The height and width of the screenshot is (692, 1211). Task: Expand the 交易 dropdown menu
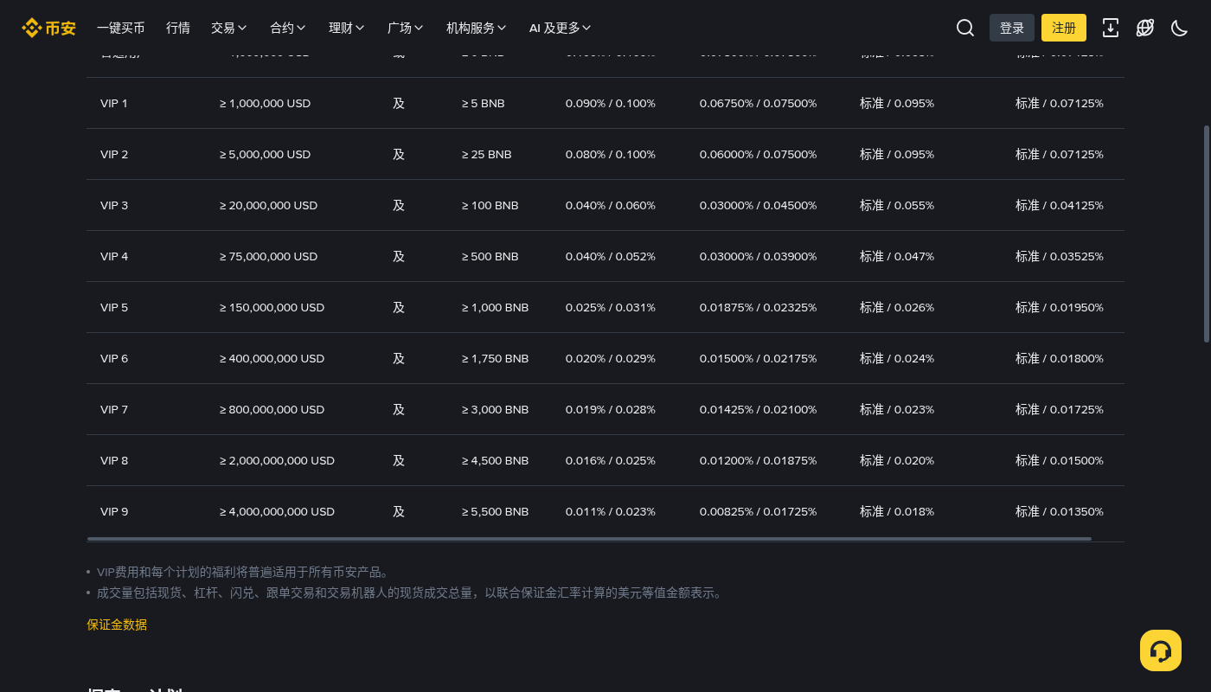[x=229, y=28]
